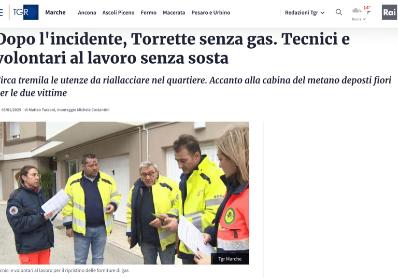398x278 pixels.
Task: Open the Ascoli Piceno section
Action: click(118, 12)
